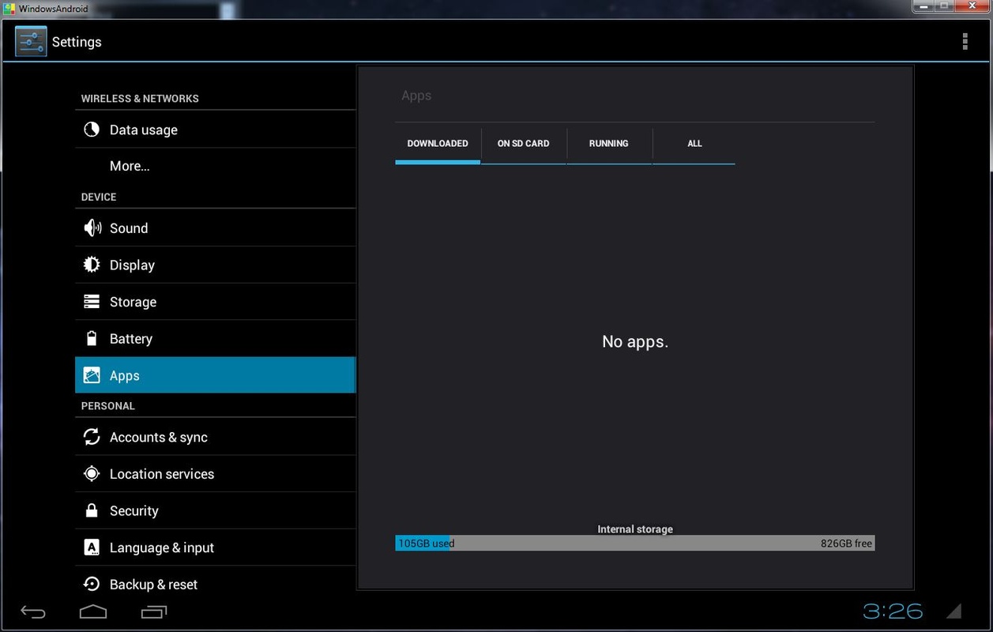This screenshot has width=993, height=632.
Task: Open the Recent apps navigation icon
Action: (x=154, y=611)
